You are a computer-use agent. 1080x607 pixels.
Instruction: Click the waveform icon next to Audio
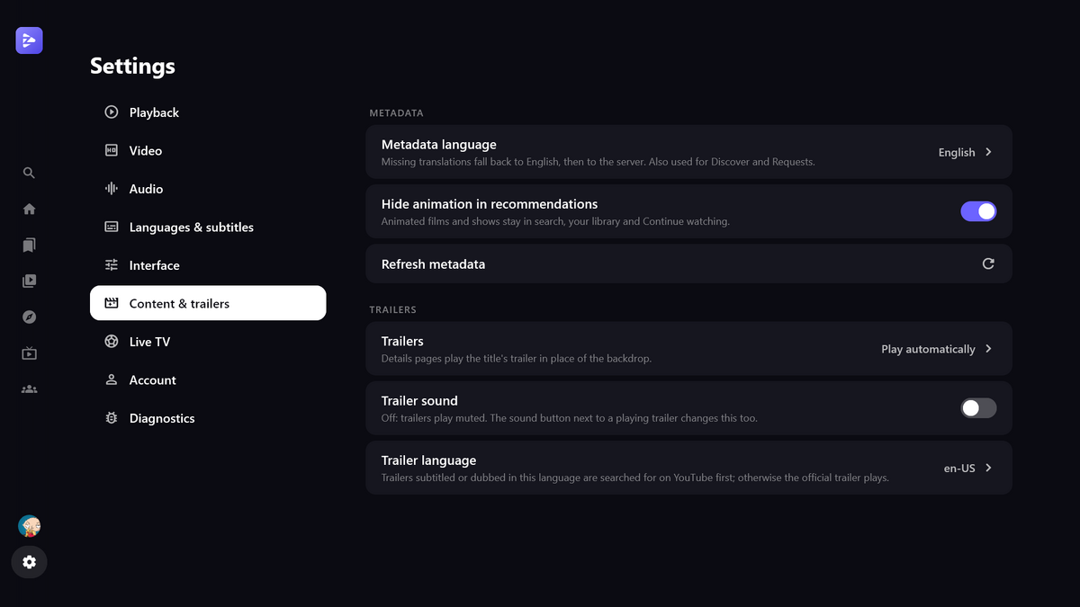112,189
